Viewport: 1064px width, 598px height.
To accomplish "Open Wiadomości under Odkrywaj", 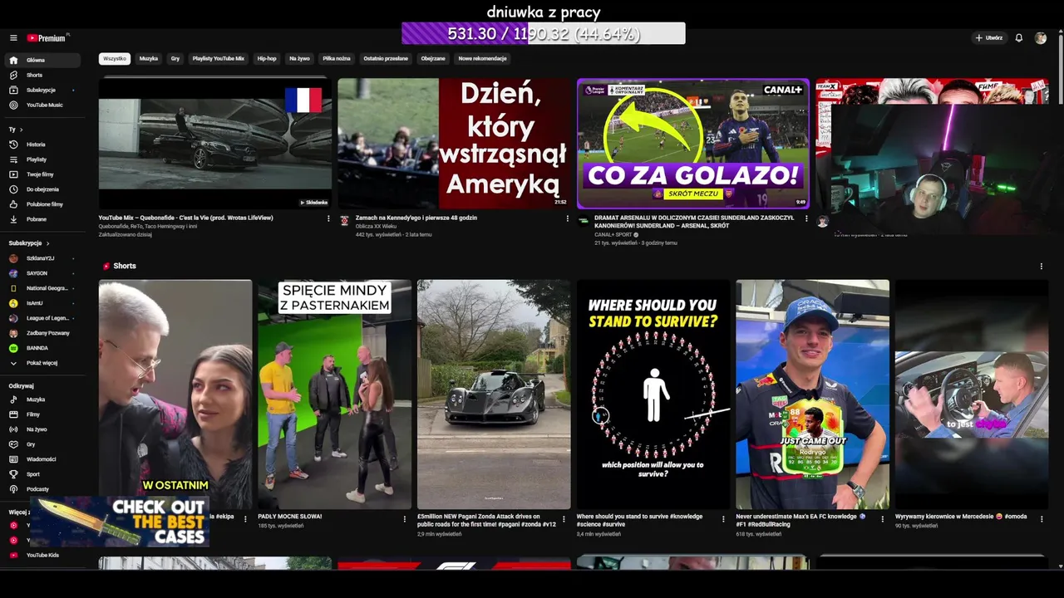I will tap(43, 459).
